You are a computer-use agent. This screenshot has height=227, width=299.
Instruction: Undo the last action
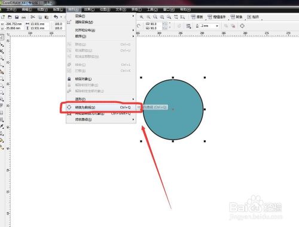pos(56,17)
